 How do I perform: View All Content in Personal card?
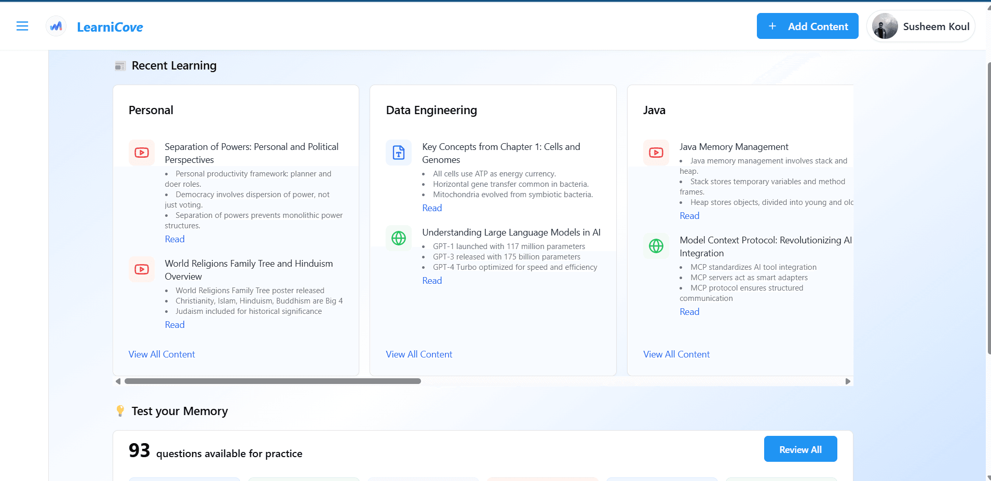tap(161, 354)
